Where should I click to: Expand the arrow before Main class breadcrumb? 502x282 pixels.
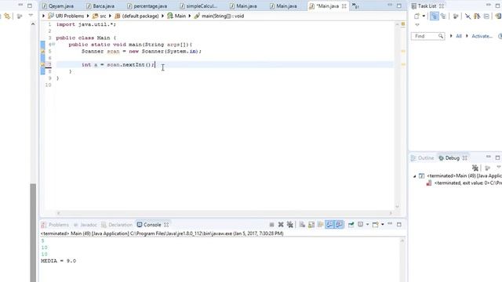(162, 16)
